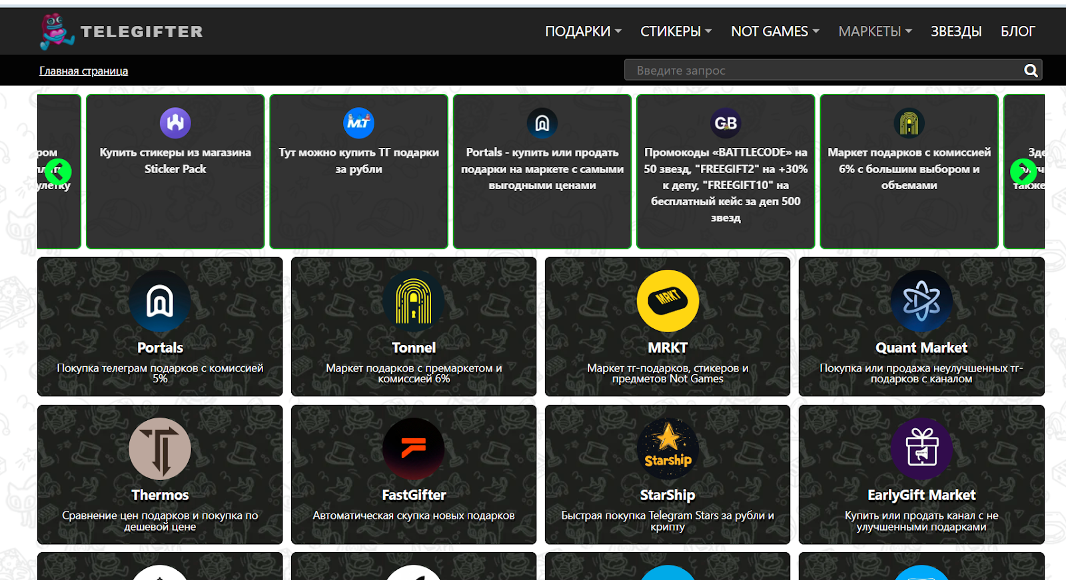This screenshot has width=1066, height=580.
Task: Expand the МАРКЕТЫ dropdown menu
Action: 875,31
